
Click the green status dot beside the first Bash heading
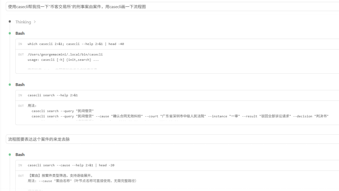coord(10,33)
